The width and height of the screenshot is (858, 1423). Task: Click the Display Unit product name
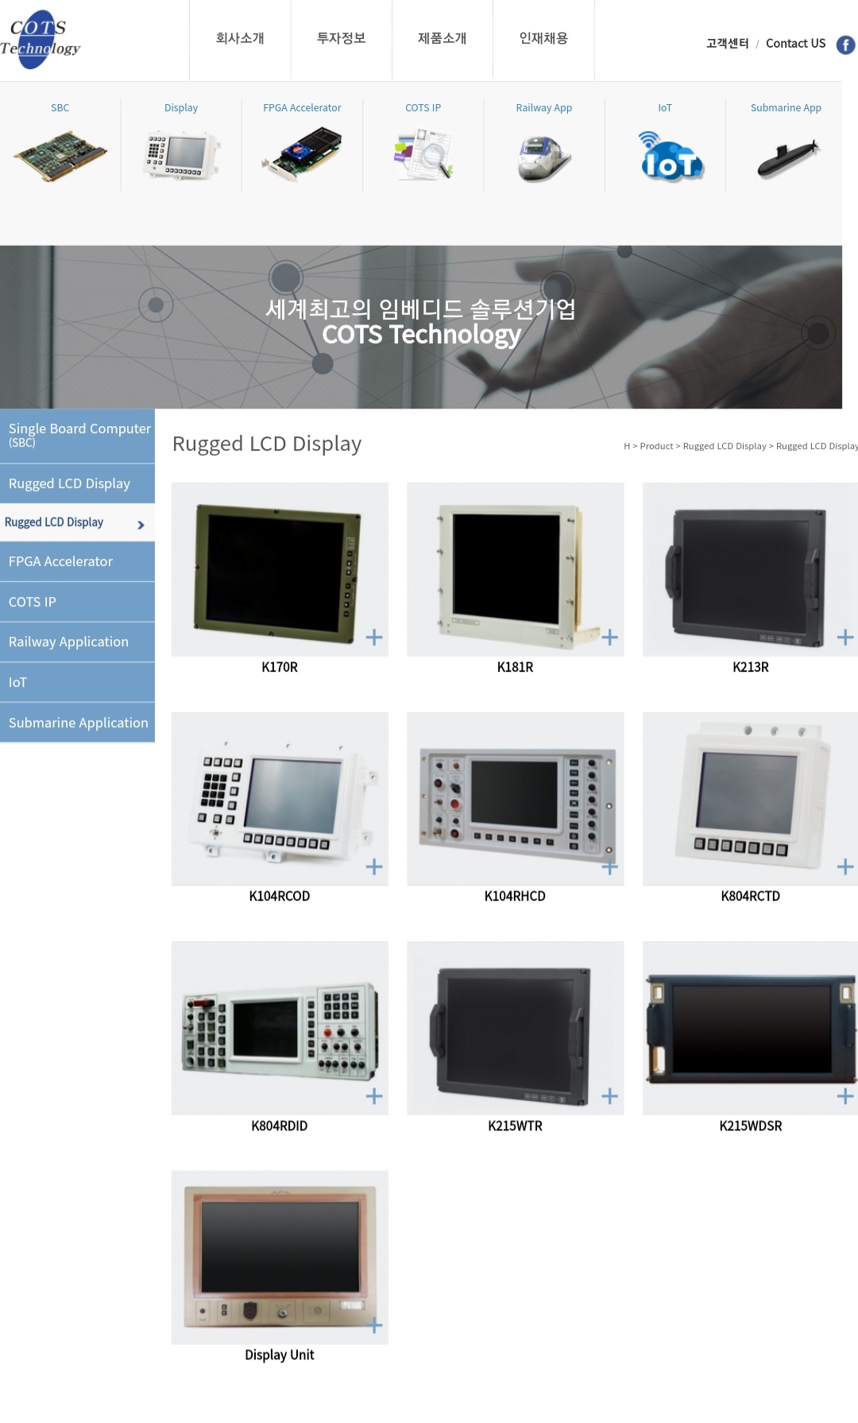(x=280, y=1355)
